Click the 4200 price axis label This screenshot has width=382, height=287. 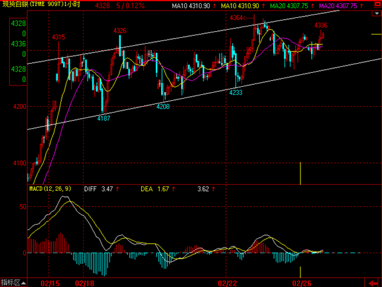click(x=19, y=106)
